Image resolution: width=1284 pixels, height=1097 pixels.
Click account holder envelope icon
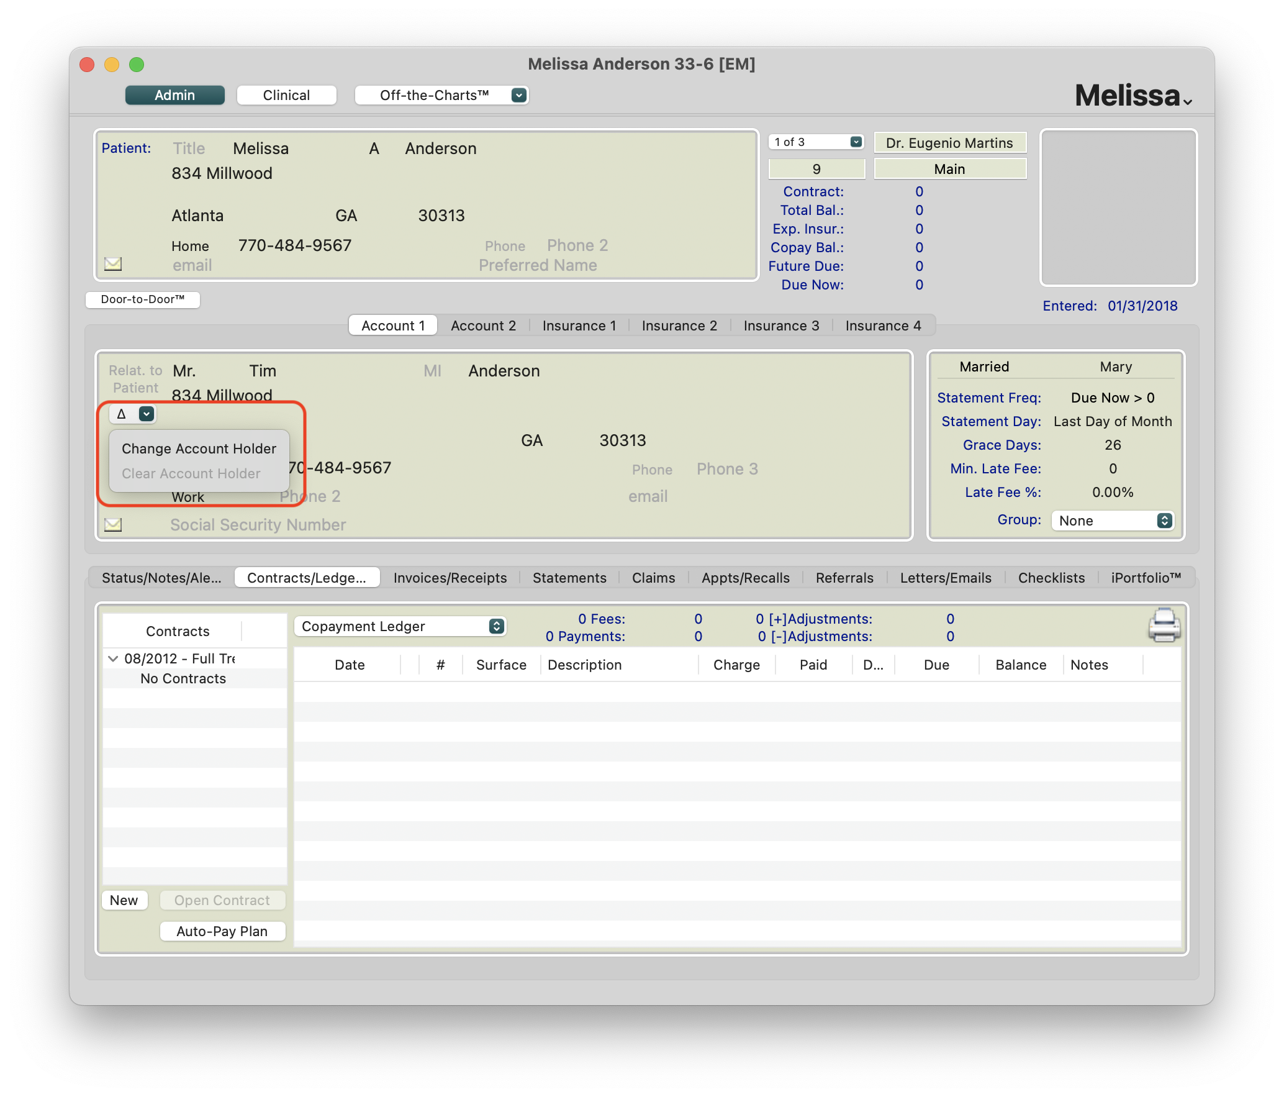click(x=113, y=525)
